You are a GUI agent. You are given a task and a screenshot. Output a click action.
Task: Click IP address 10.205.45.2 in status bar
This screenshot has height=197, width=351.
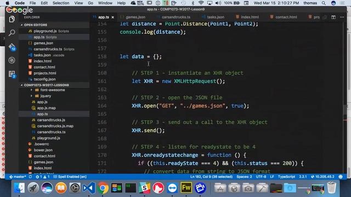click(x=322, y=177)
